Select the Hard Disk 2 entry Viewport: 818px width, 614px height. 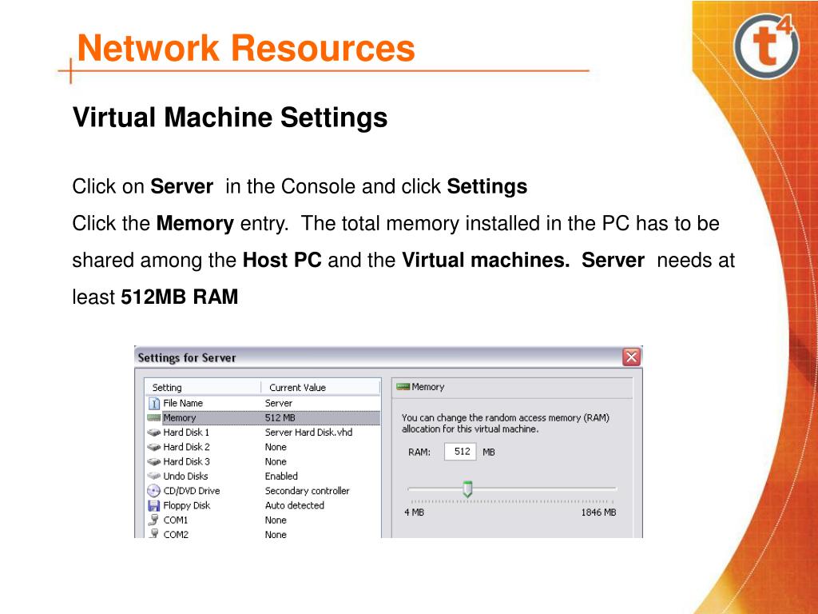(x=263, y=447)
